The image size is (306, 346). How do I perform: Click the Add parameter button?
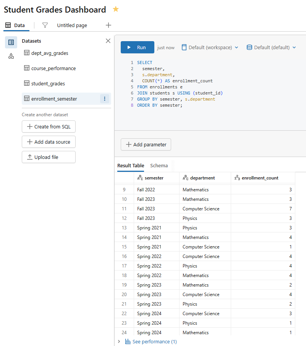tap(146, 144)
